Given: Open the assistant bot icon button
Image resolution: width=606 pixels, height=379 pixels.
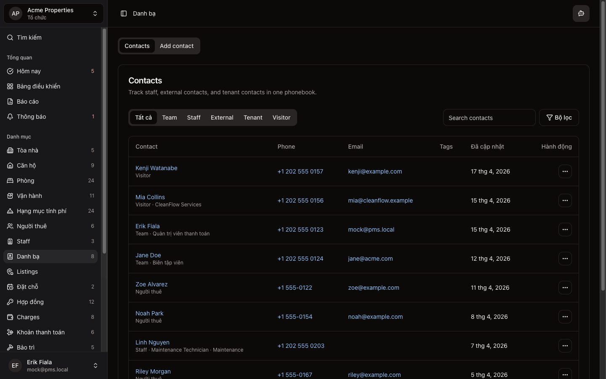Looking at the screenshot, I should (x=581, y=13).
